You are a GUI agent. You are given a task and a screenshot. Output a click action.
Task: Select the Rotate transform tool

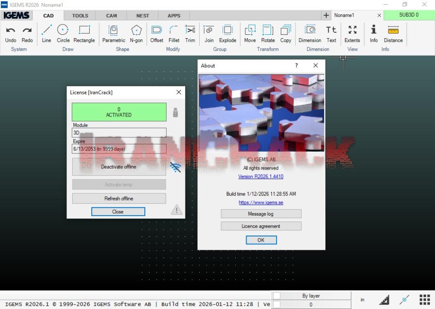pyautogui.click(x=268, y=33)
